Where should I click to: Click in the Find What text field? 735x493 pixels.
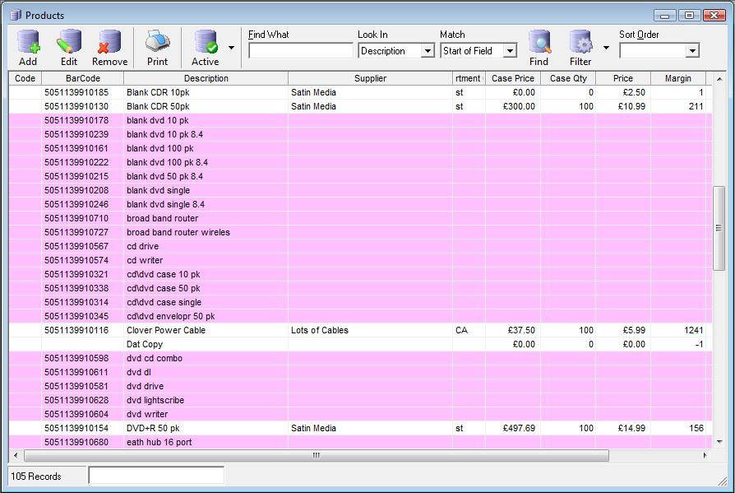click(x=300, y=51)
